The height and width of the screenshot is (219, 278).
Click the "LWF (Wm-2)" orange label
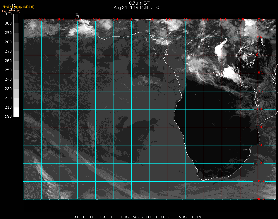coord(11,11)
